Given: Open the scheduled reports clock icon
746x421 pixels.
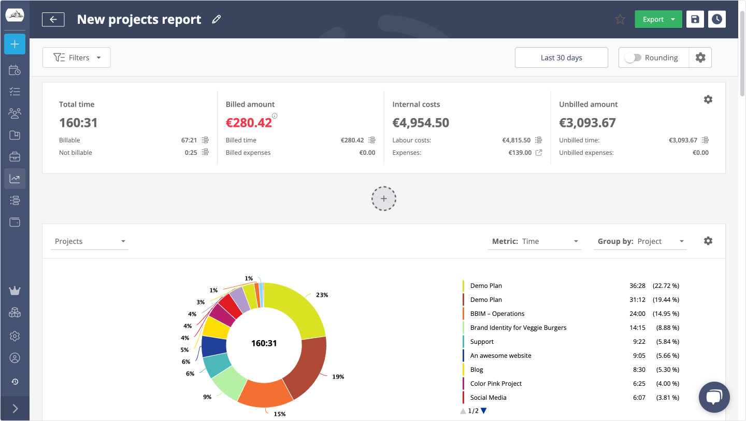Looking at the screenshot, I should 716,19.
